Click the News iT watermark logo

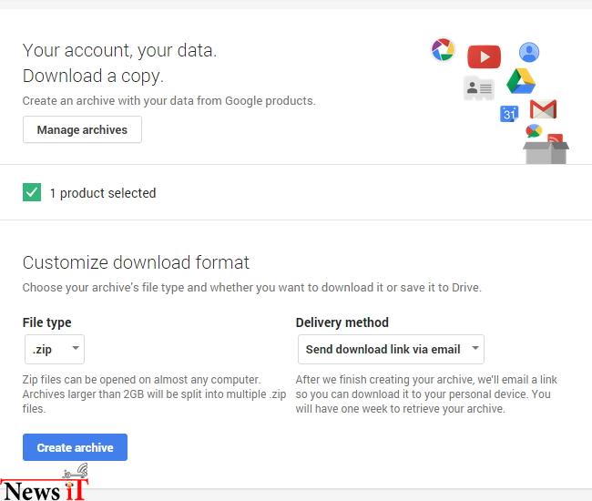(x=45, y=484)
